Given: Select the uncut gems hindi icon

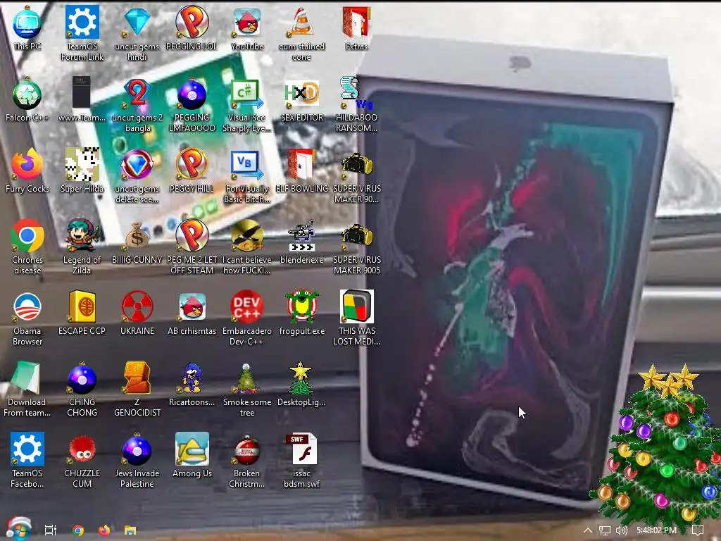Looking at the screenshot, I should click(x=137, y=33).
